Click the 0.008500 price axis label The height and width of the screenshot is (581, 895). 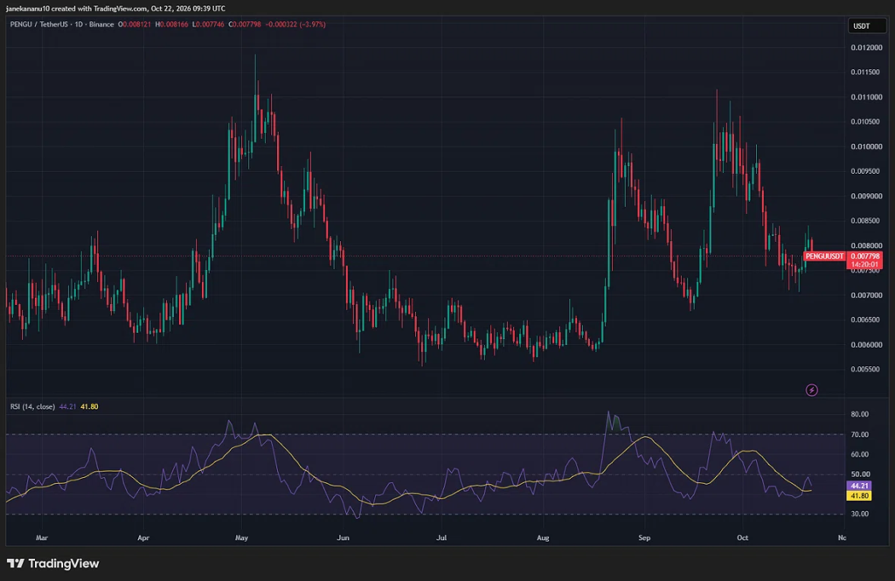[866, 221]
